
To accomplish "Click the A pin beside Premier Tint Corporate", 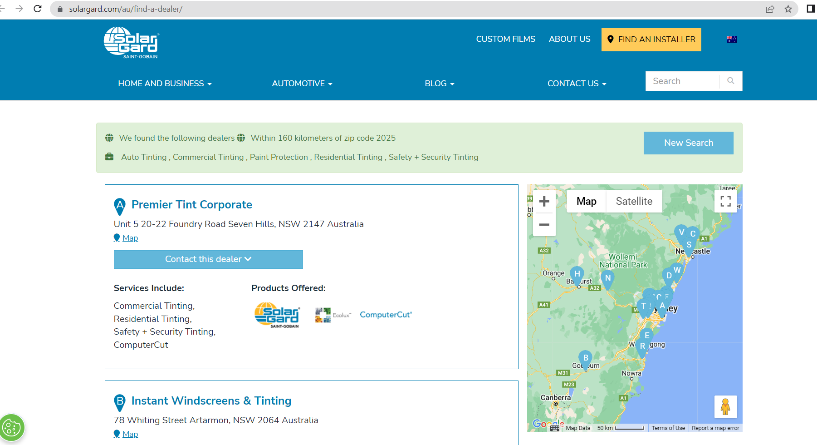I will click(119, 207).
